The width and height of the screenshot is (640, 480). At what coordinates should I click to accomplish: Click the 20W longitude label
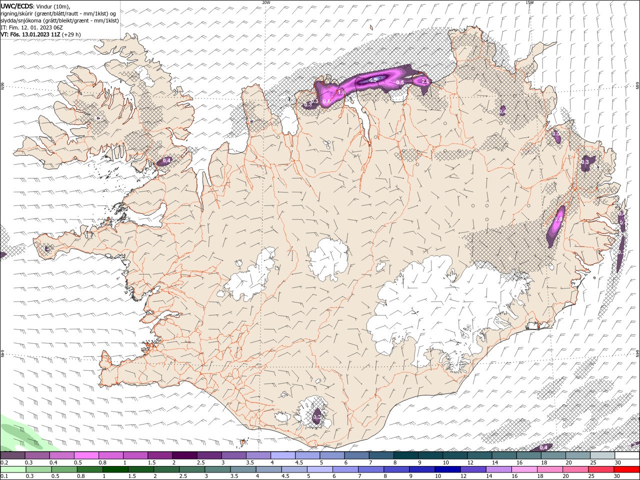tap(266, 2)
